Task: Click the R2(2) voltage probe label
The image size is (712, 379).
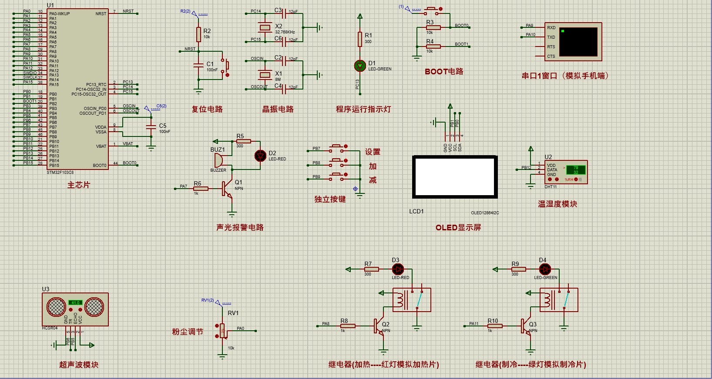Action: tap(185, 11)
